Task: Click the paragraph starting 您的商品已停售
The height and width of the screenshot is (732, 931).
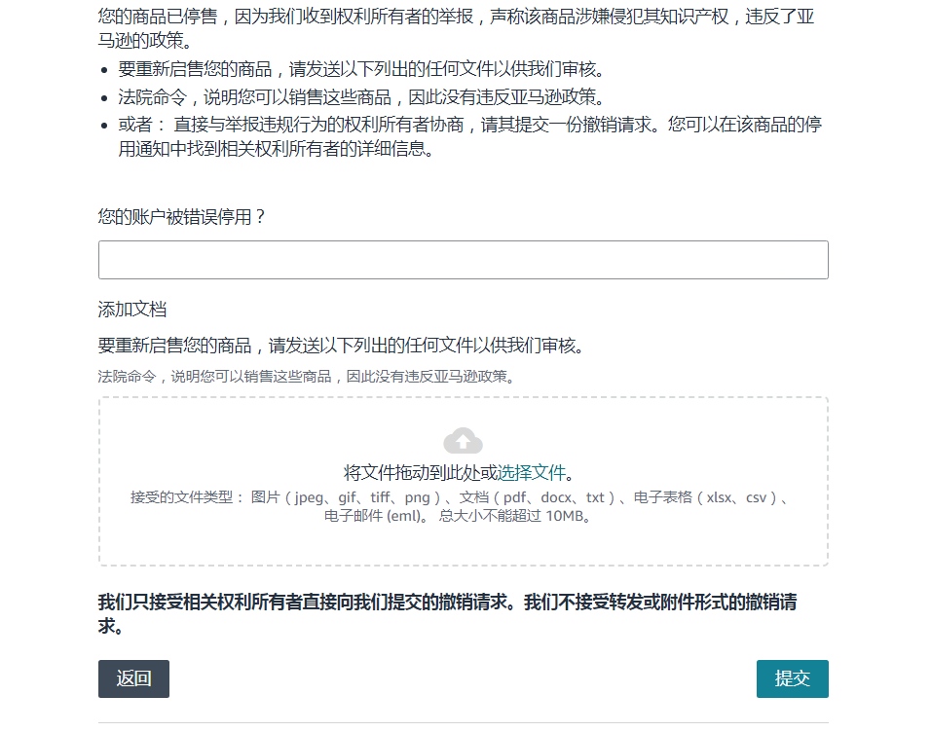Action: [x=456, y=28]
